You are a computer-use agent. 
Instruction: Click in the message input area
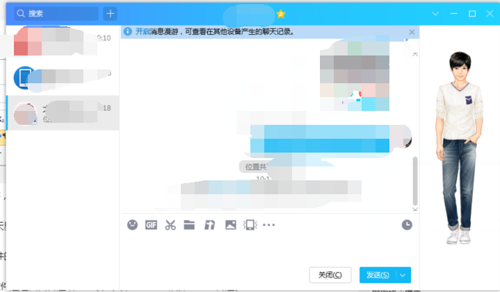click(x=269, y=250)
